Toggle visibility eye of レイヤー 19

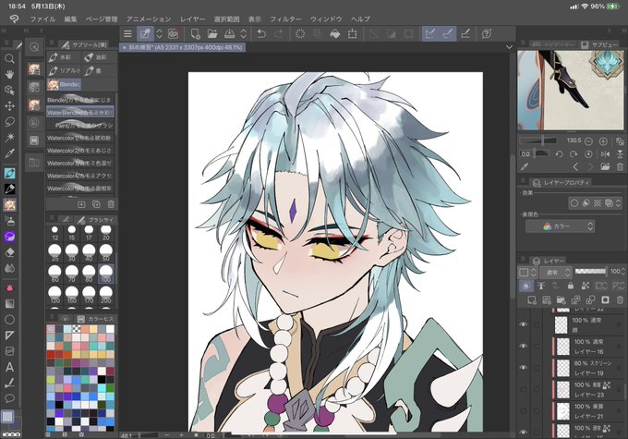(x=523, y=368)
